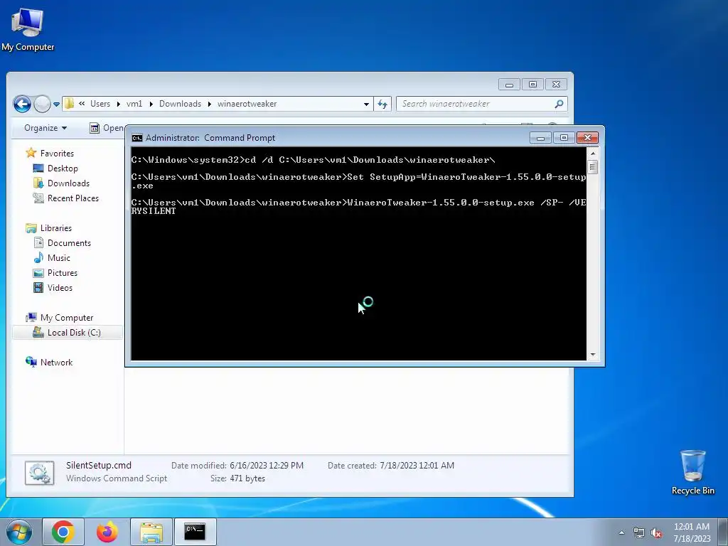The width and height of the screenshot is (728, 546).
Task: Click the Videos filmstrip icon
Action: click(x=38, y=287)
